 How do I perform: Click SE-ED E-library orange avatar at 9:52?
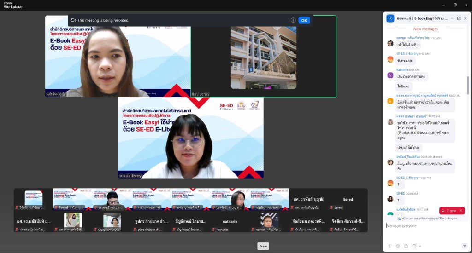(390, 59)
